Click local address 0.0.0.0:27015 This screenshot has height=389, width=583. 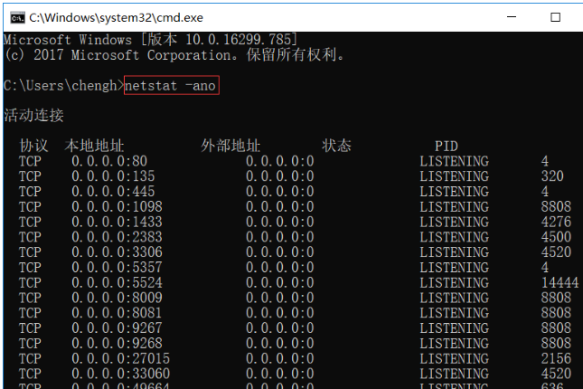click(120, 359)
